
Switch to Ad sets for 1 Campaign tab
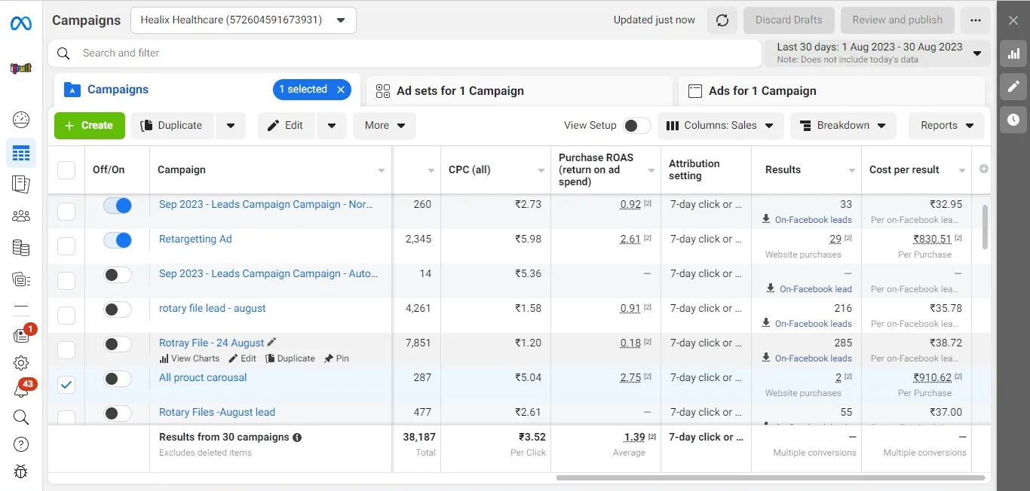(520, 90)
